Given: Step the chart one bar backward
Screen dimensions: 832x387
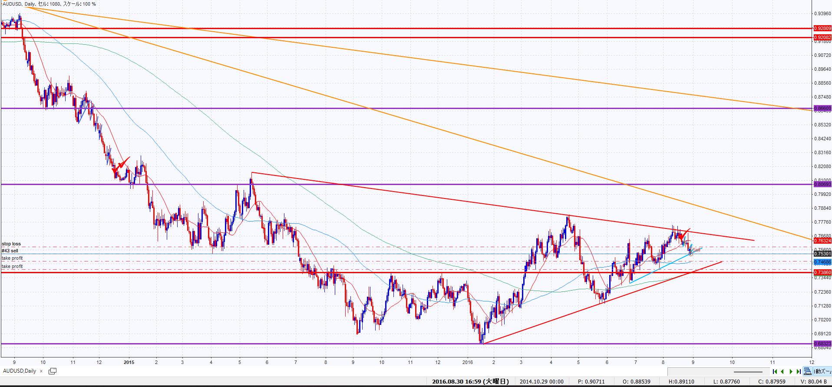Looking at the screenshot, I should point(782,371).
